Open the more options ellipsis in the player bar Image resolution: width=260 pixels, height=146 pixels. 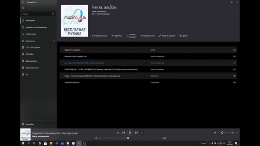(237, 133)
